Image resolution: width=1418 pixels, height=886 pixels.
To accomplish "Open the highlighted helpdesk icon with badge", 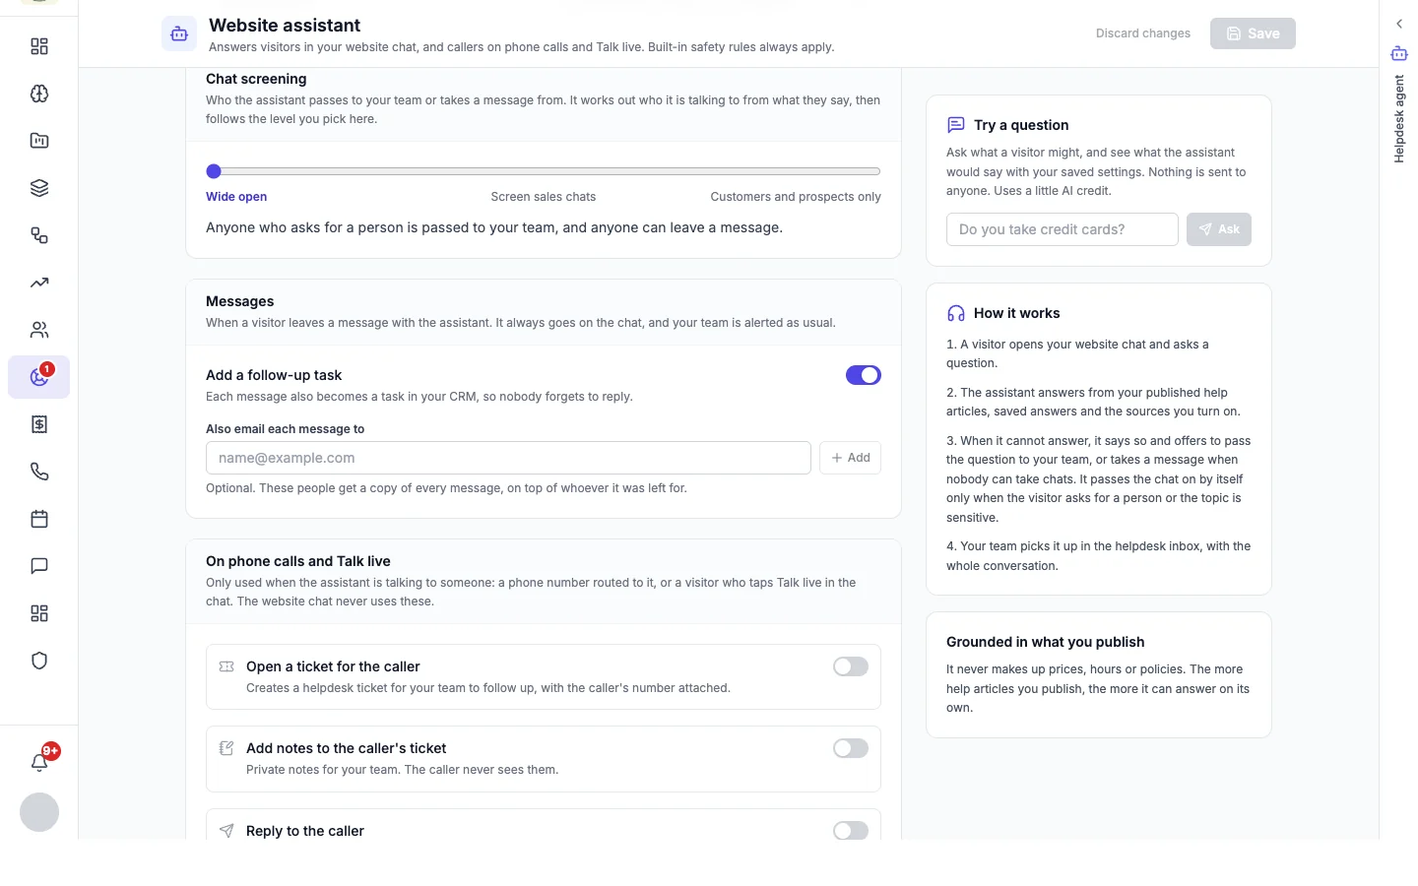I will 39,377.
